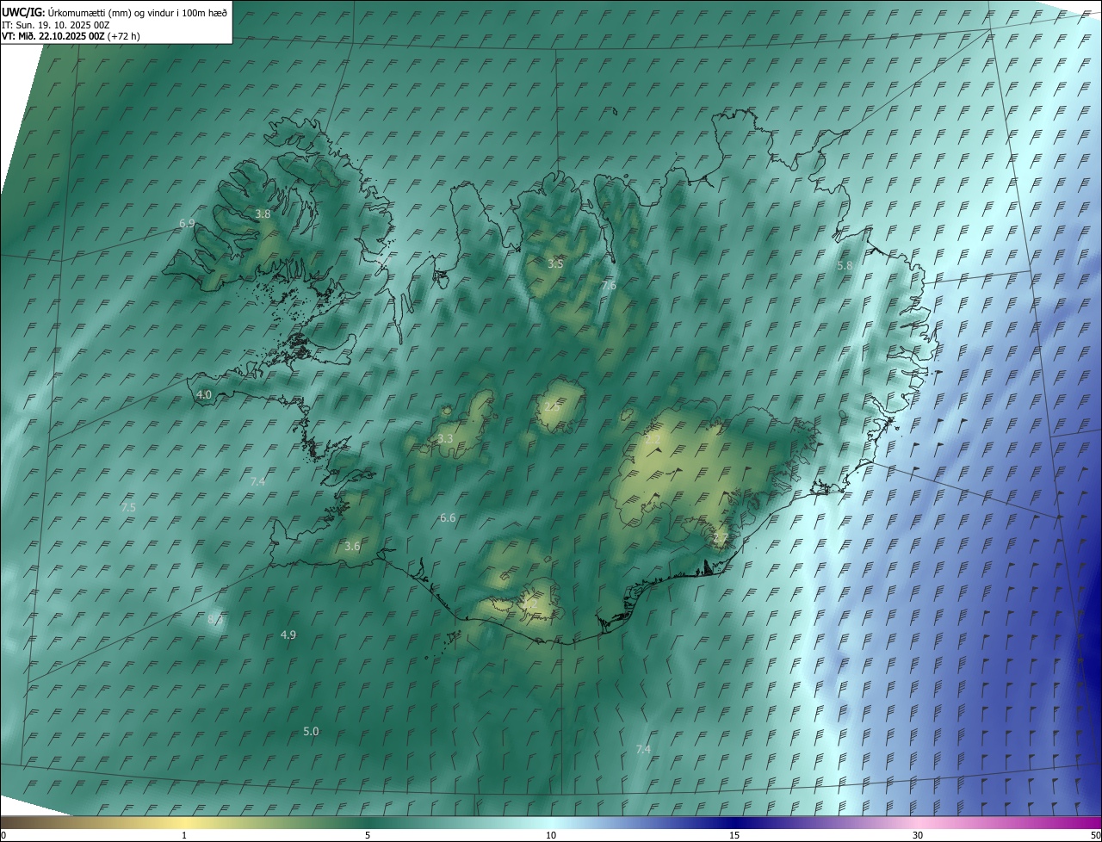
Task: Click the 3.8 value on the map
Action: click(x=263, y=214)
